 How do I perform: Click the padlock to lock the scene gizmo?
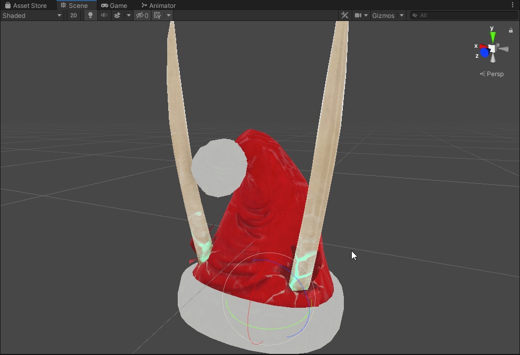coord(510,30)
